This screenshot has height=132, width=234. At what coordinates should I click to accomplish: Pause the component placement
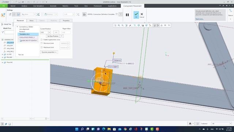tap(127, 15)
